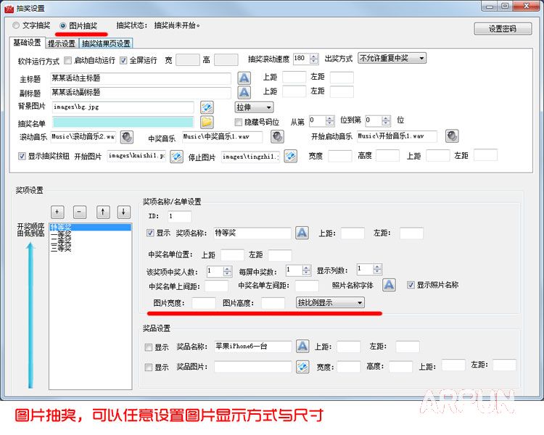This screenshot has height=435, width=544.
Task: Open font settings for 奖品名称
Action: pyautogui.click(x=302, y=347)
